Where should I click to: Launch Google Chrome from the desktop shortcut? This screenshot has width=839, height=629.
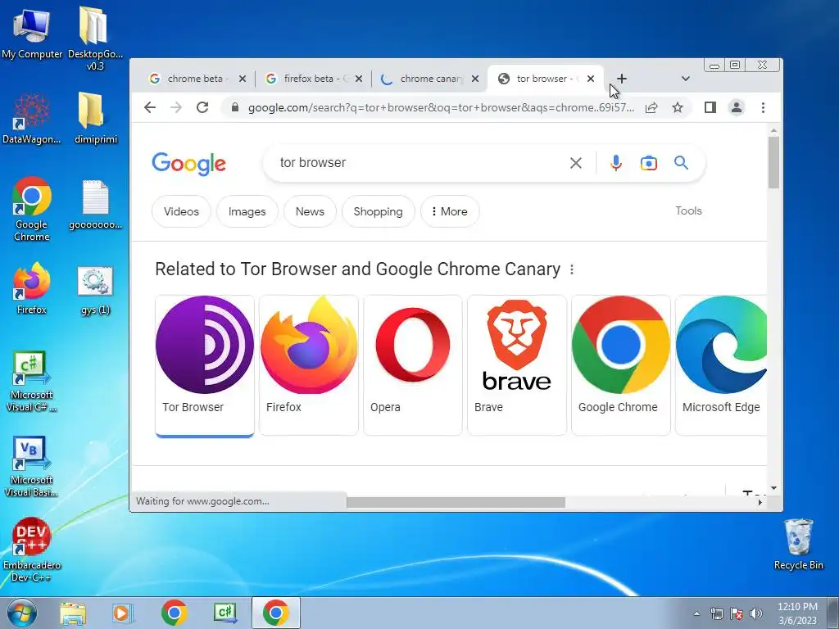pos(32,209)
